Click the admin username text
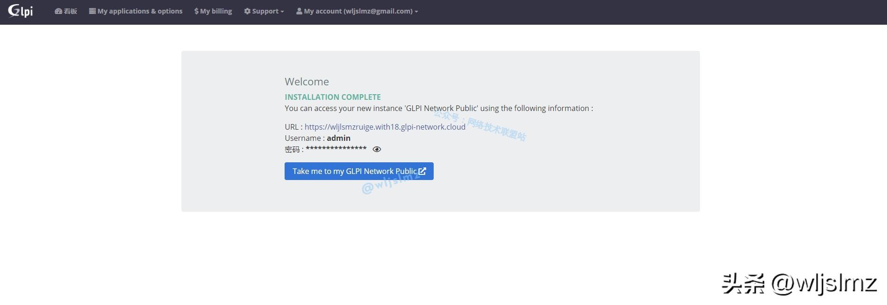 click(x=338, y=138)
